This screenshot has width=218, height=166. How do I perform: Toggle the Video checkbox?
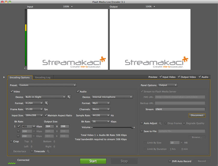pyautogui.click(x=12, y=91)
